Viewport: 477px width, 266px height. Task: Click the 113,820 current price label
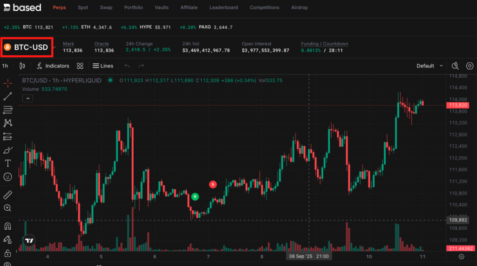[458, 105]
